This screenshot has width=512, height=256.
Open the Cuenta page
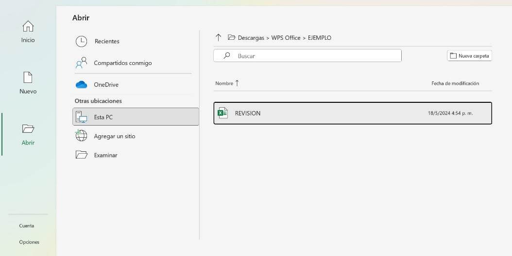tap(27, 225)
